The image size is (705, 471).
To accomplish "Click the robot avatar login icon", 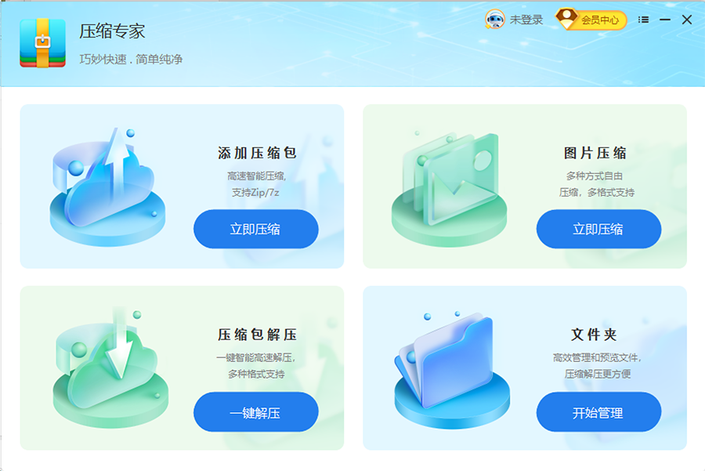I will [494, 20].
